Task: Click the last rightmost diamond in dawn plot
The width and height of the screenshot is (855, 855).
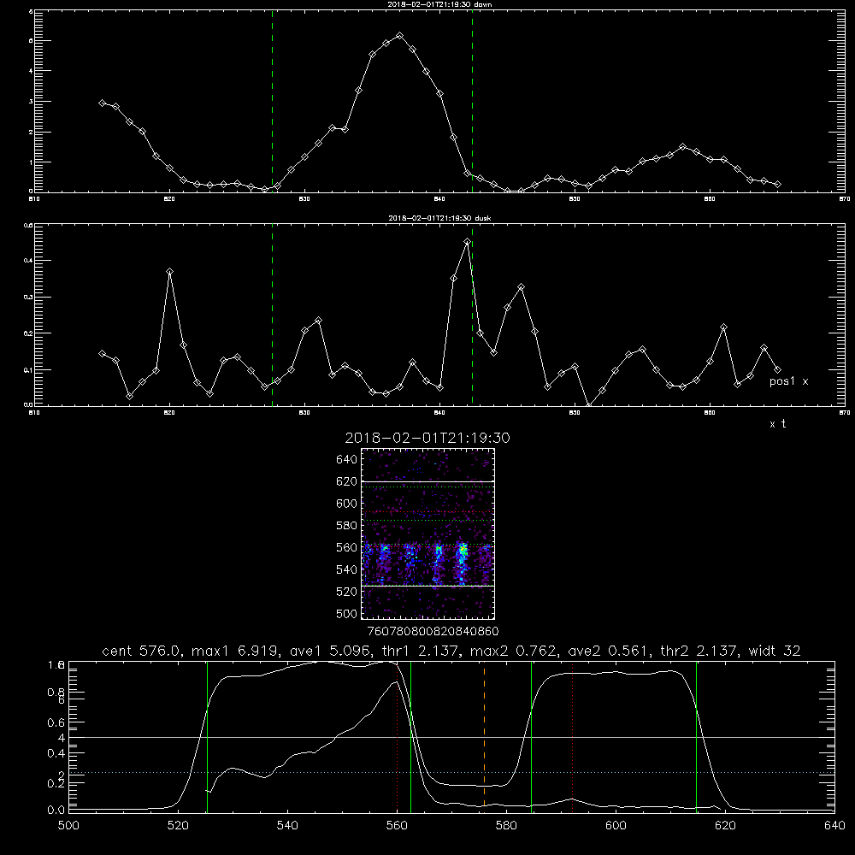Action: click(777, 185)
